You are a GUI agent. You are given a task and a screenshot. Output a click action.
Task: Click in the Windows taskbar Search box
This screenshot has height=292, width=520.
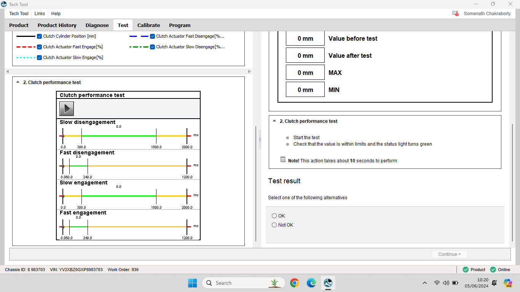click(x=243, y=283)
